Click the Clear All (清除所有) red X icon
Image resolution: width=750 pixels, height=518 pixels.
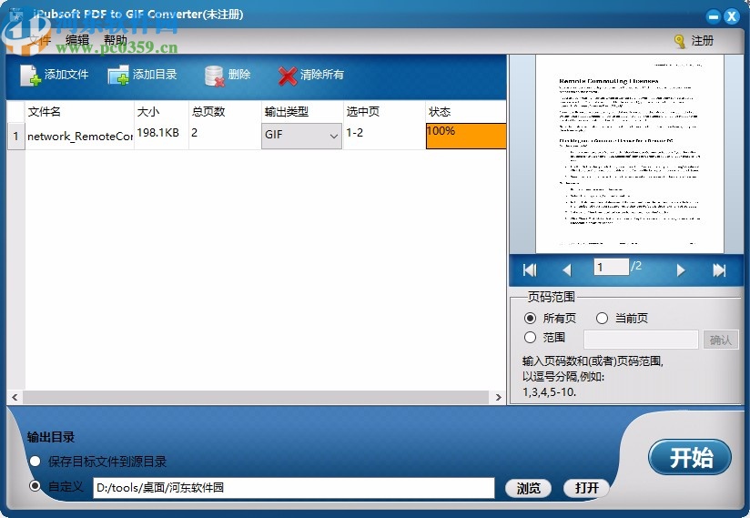pos(287,76)
